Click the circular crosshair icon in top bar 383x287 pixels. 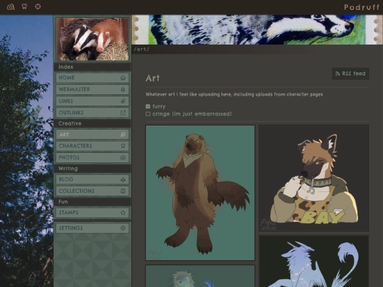[x=38, y=6]
